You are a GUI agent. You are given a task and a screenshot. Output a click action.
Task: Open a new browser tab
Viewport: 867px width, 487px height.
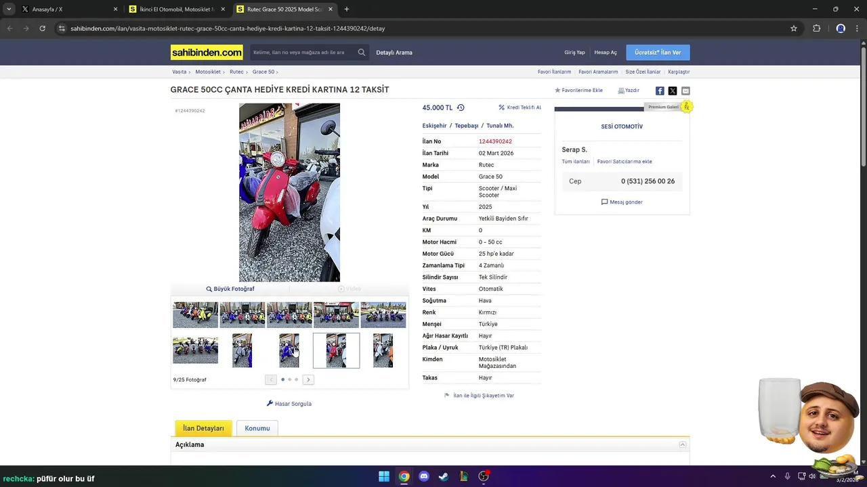(347, 9)
